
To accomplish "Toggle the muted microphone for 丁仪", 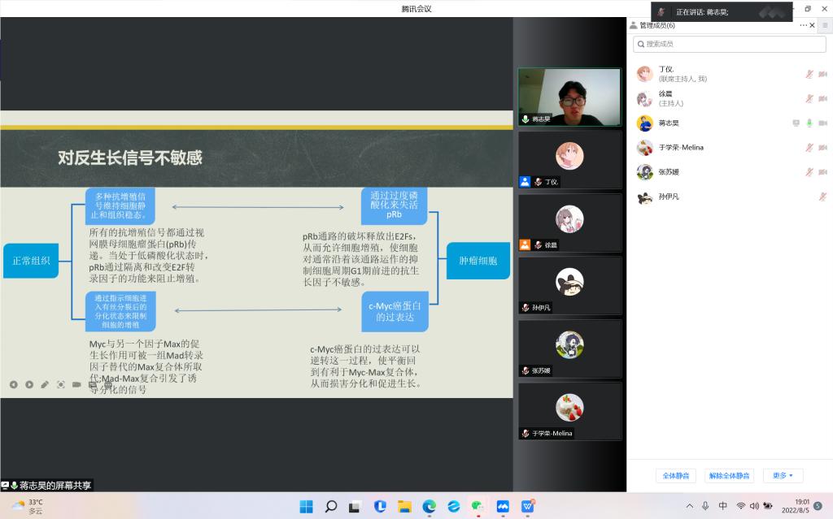I will pyautogui.click(x=809, y=74).
